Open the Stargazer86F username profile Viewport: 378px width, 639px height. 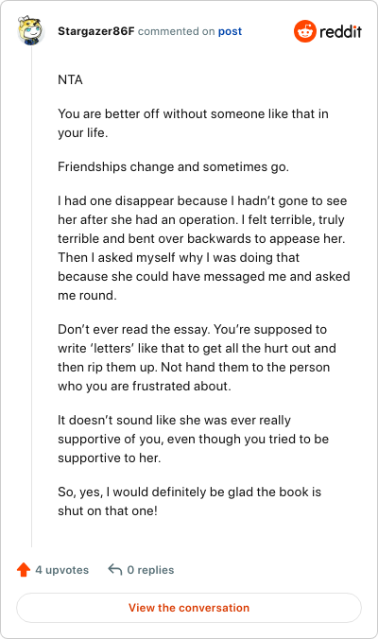click(x=95, y=31)
